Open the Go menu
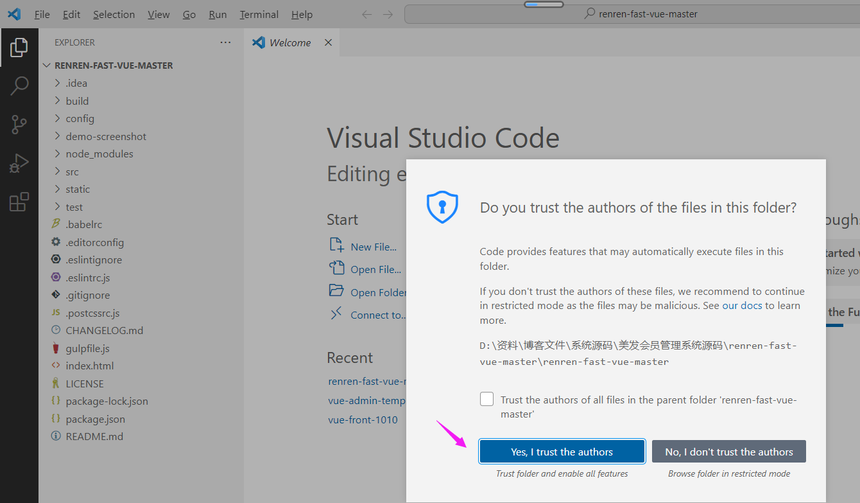Viewport: 860px width, 503px height. [189, 14]
